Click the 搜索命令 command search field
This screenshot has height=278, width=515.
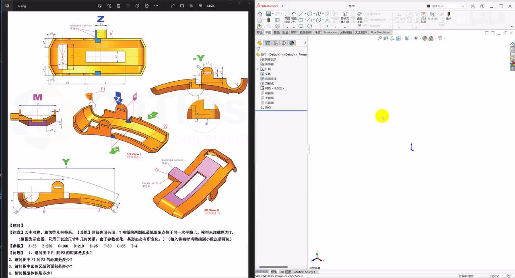(x=446, y=6)
